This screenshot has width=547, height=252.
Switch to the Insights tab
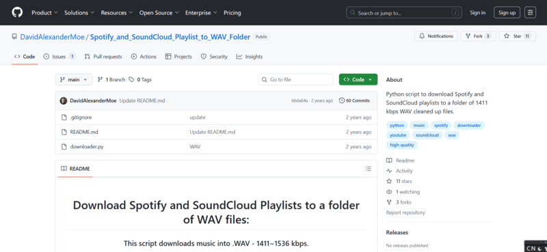pyautogui.click(x=250, y=57)
